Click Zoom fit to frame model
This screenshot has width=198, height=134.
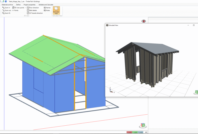pos(6,13)
